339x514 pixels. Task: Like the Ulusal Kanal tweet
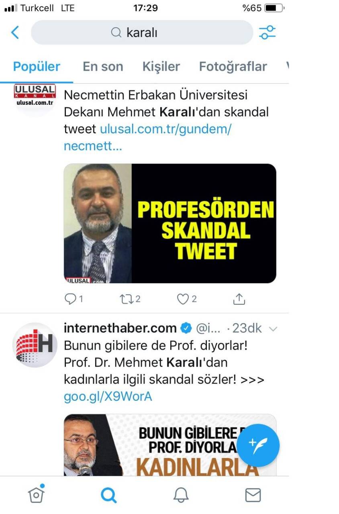point(187,299)
